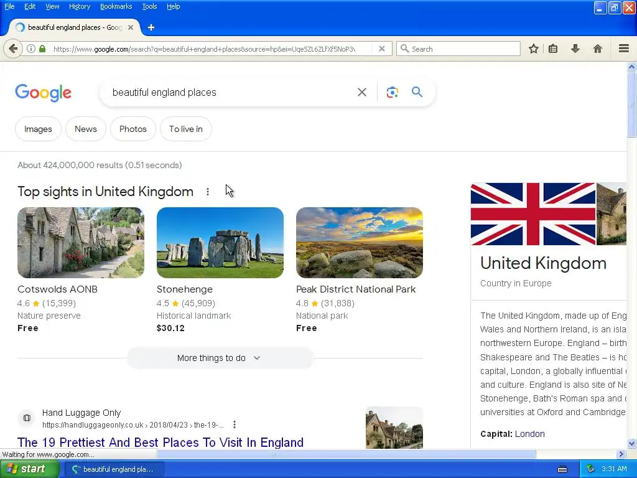Screen dimensions: 637x478
Task: Open the London capital link
Action: (530, 434)
